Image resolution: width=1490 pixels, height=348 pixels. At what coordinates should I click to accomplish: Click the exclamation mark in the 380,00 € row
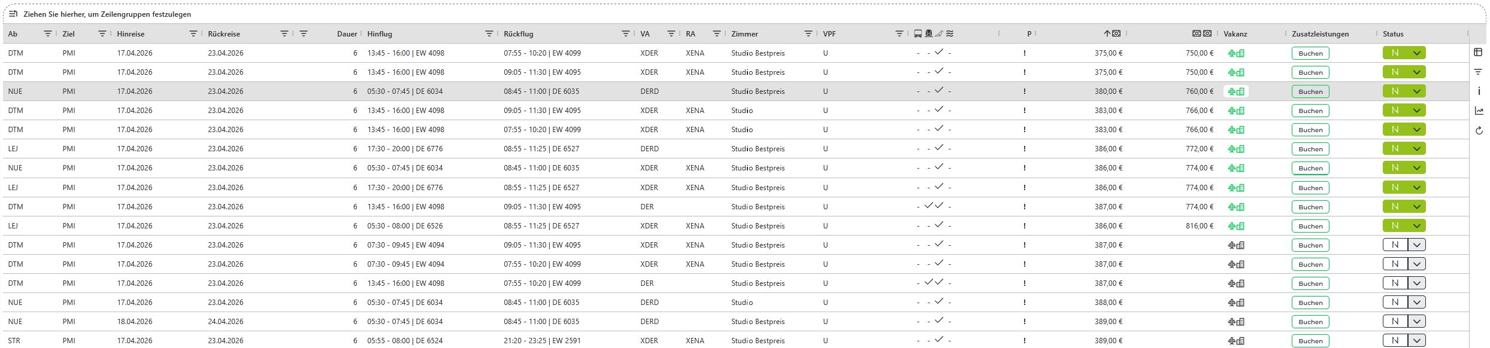point(1025,91)
